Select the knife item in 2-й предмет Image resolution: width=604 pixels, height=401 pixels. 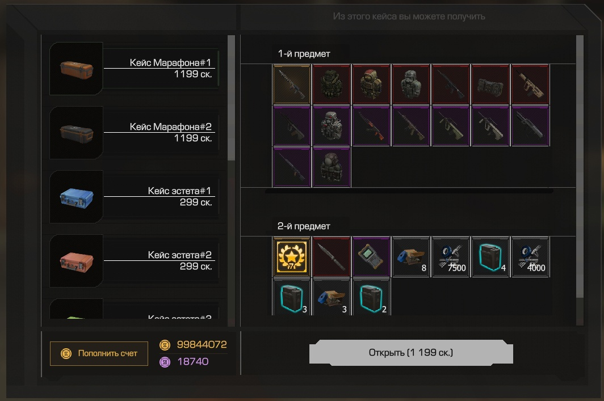click(332, 257)
